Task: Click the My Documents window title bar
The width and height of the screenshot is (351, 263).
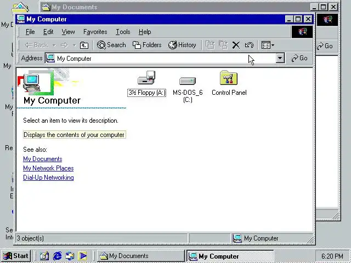Action: point(174,7)
